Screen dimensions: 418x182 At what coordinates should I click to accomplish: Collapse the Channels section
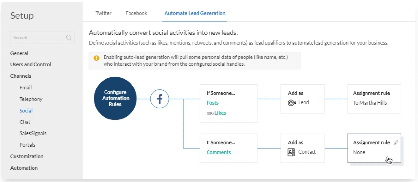click(x=21, y=76)
